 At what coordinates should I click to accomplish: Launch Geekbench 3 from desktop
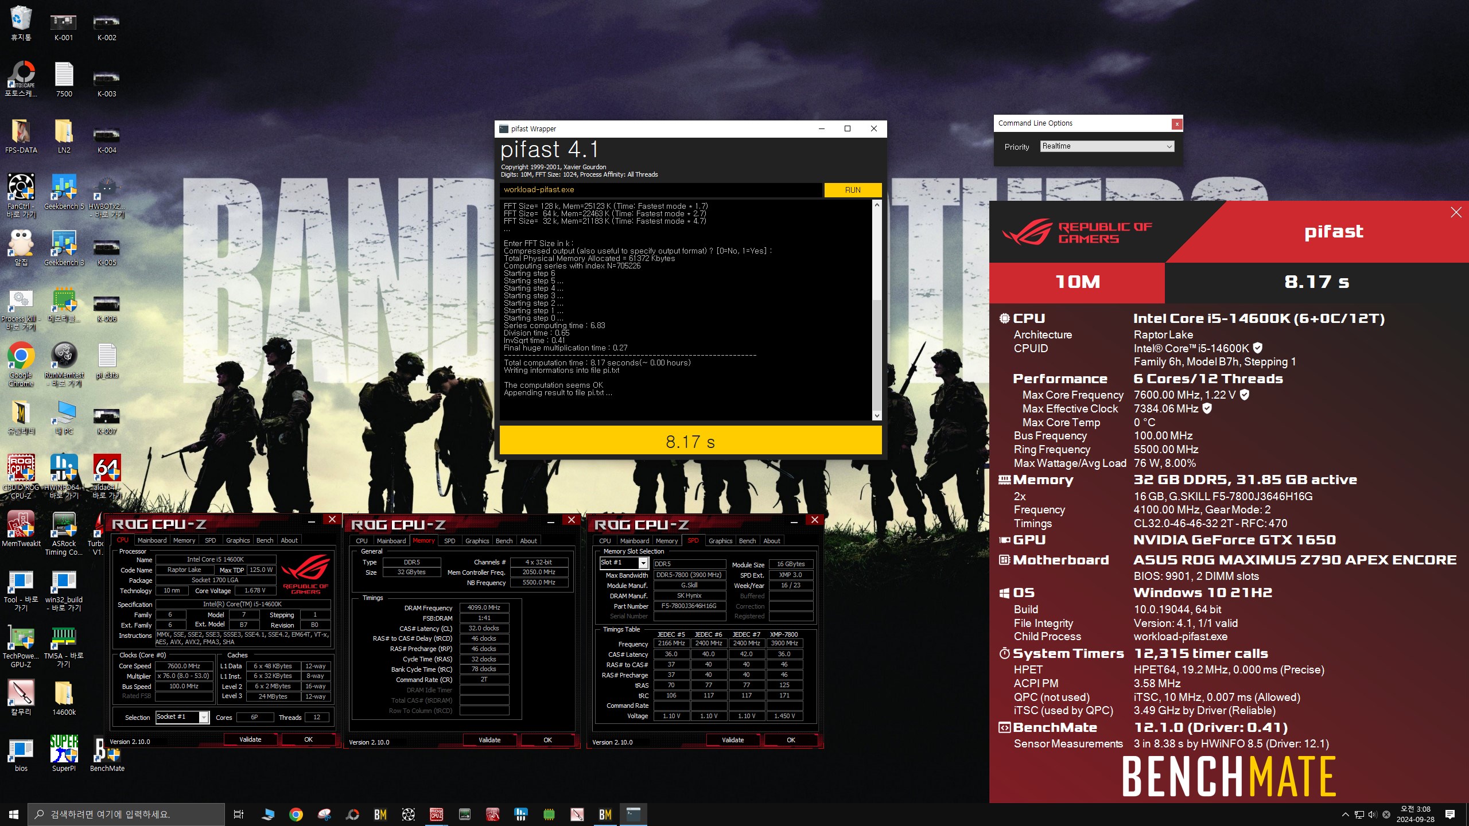pos(64,248)
